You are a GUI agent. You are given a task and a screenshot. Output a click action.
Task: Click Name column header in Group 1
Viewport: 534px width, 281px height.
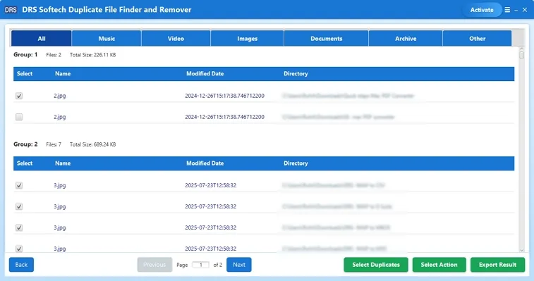tap(63, 74)
